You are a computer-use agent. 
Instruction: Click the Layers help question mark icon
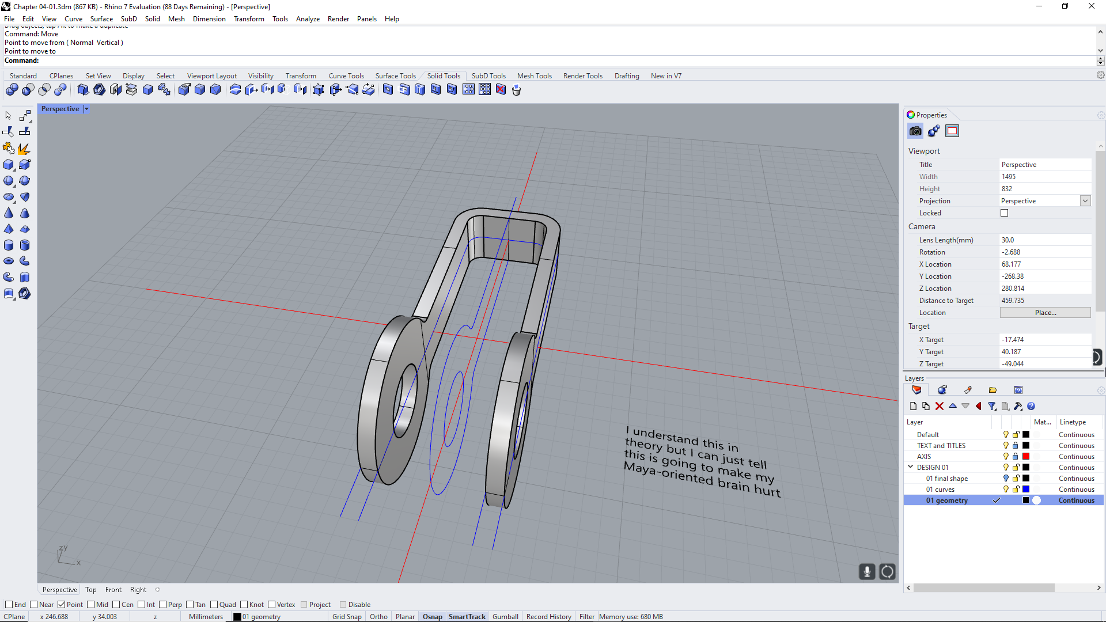(x=1031, y=407)
